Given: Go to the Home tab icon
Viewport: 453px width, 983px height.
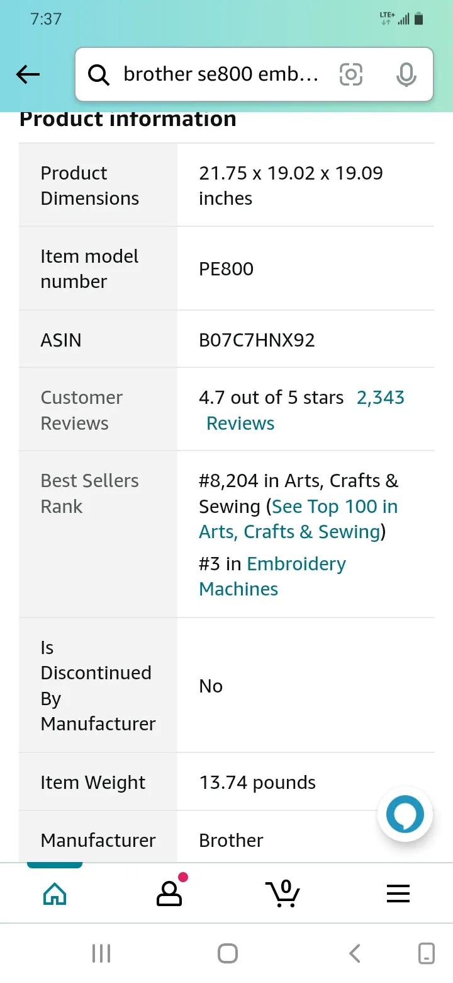Looking at the screenshot, I should click(x=55, y=893).
